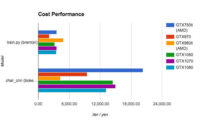
Task: Click the cyan GTX1080 bar for train.py
Action: point(47,52)
